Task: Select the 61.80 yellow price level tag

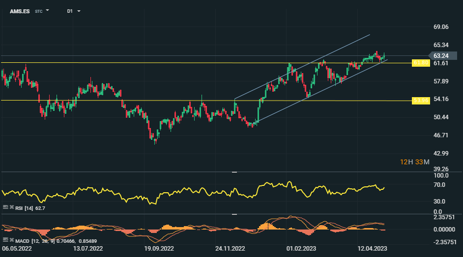Action: [x=421, y=63]
